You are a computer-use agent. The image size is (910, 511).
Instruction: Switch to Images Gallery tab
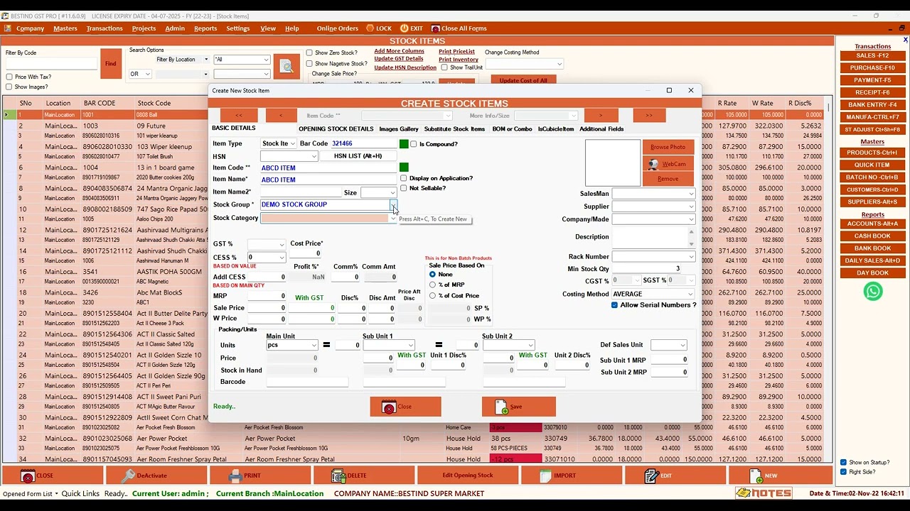point(399,129)
